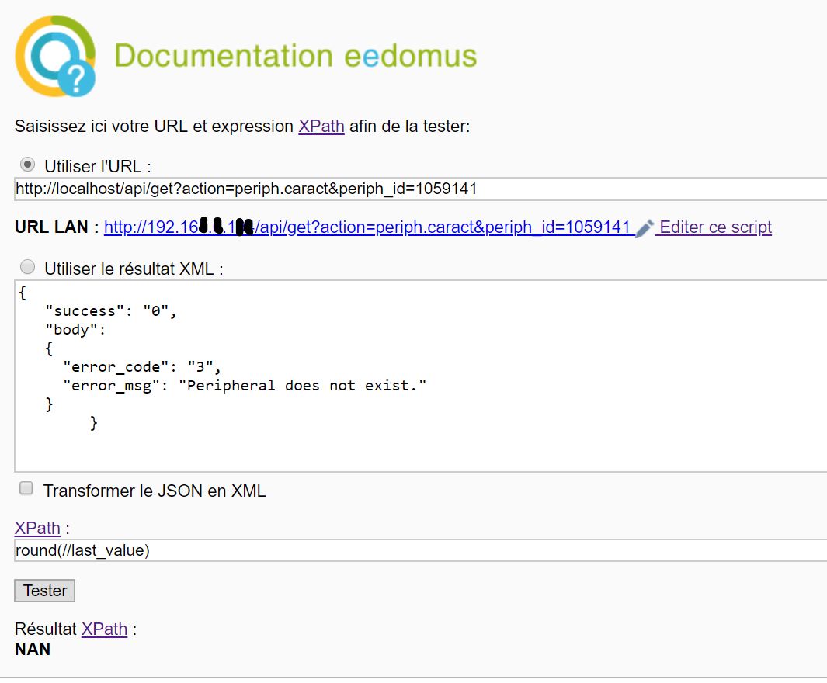The image size is (827, 683).
Task: Open the URL LAN api/get hyperlink
Action: pos(367,227)
